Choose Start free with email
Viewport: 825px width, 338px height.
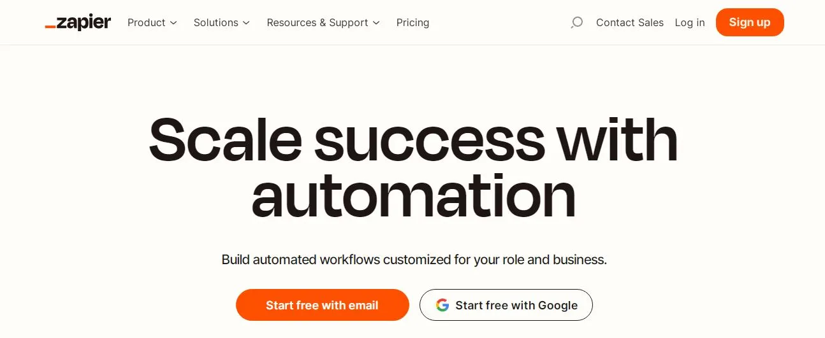pyautogui.click(x=322, y=305)
